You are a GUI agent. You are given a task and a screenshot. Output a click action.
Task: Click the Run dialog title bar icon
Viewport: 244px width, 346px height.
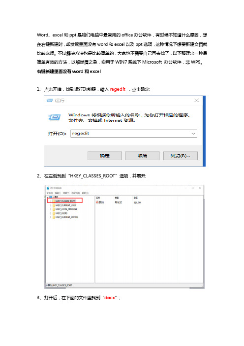pos(50,101)
